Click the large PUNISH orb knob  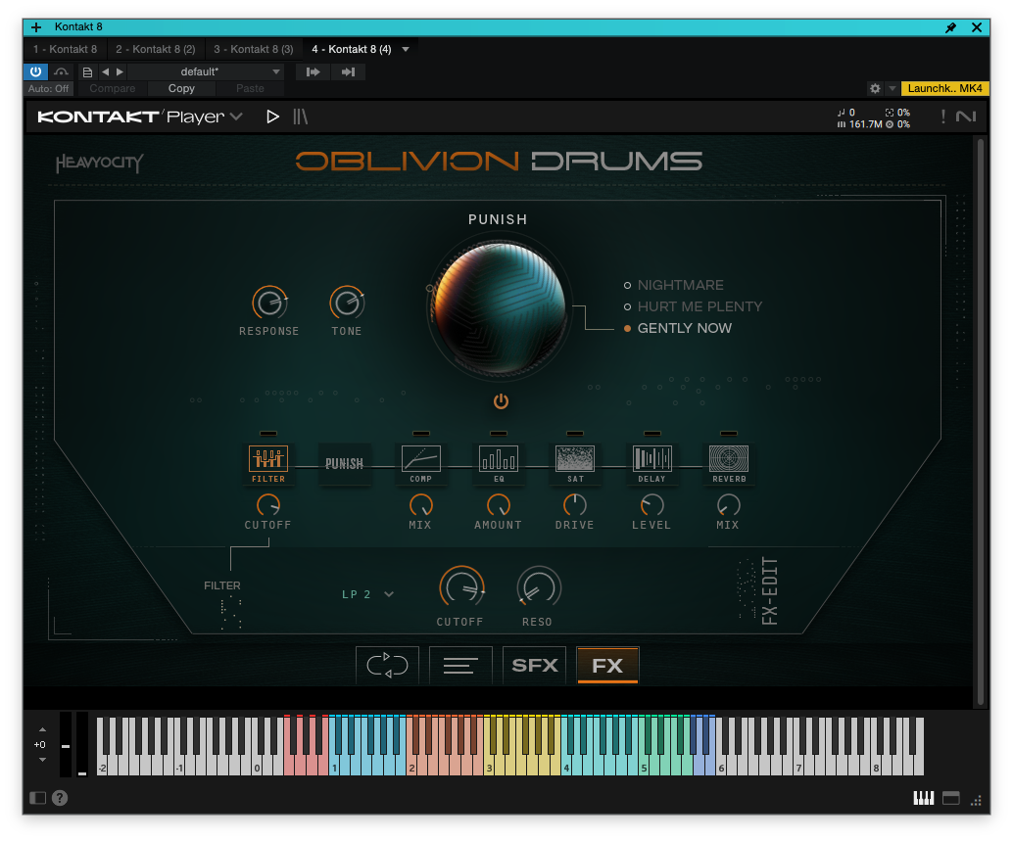tap(500, 308)
